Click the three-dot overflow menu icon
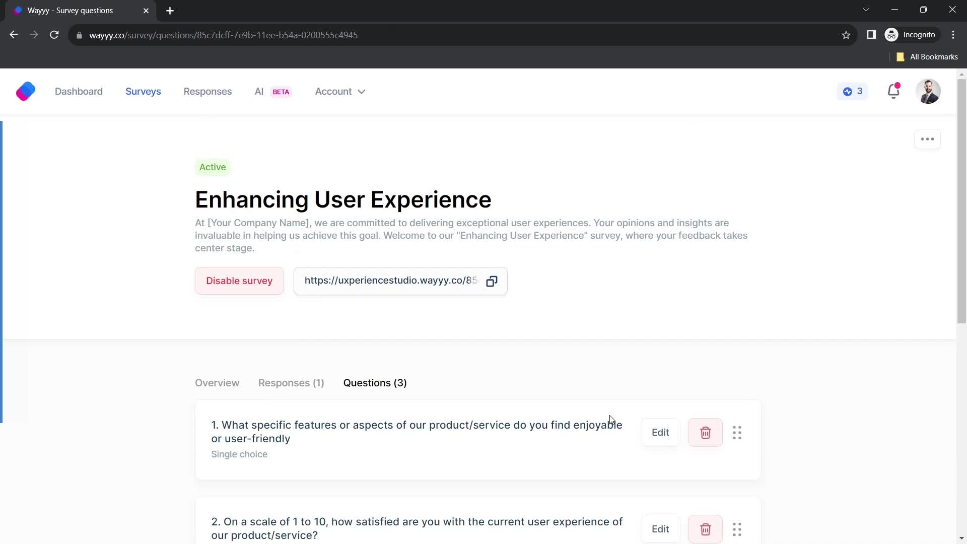Viewport: 967px width, 544px height. 929,139
